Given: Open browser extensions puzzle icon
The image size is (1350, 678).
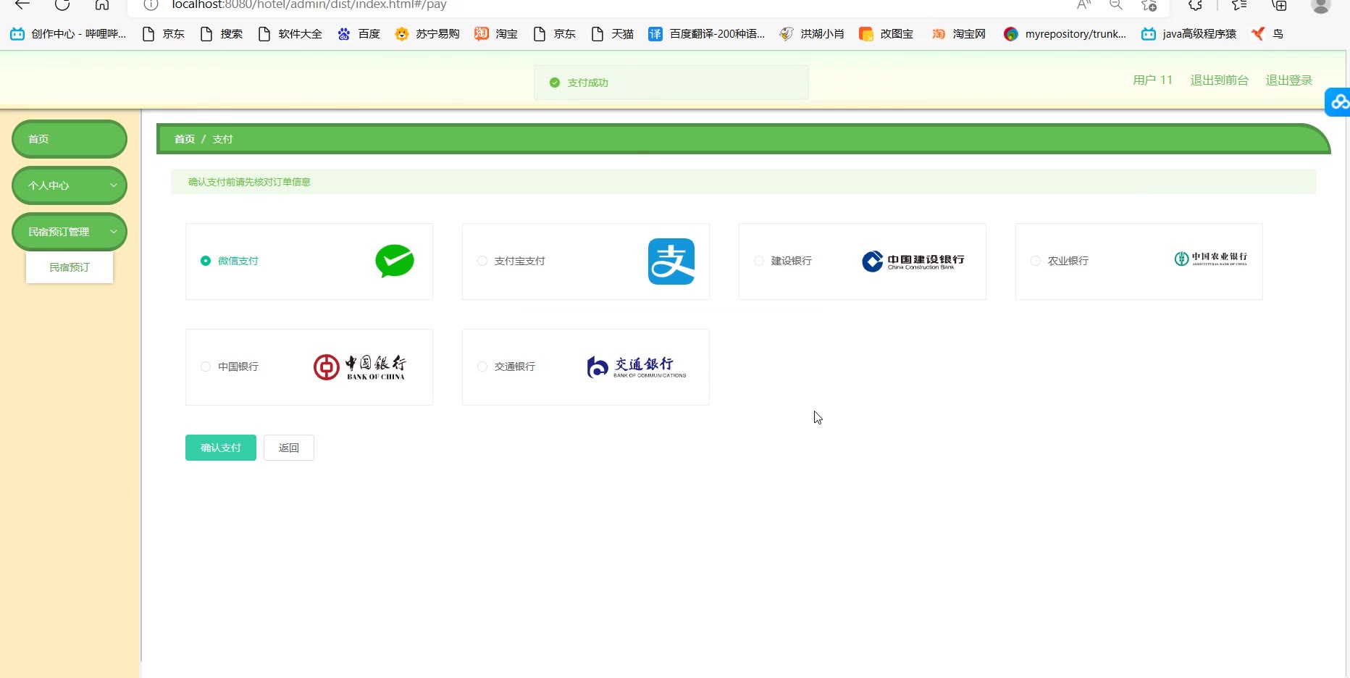Looking at the screenshot, I should [1196, 5].
